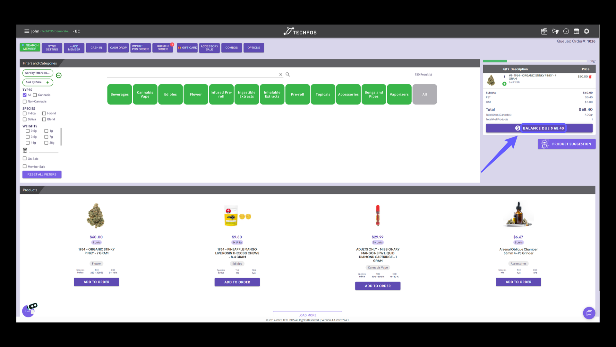Select the Infused Pre-roll category
616x347 pixels.
[221, 94]
